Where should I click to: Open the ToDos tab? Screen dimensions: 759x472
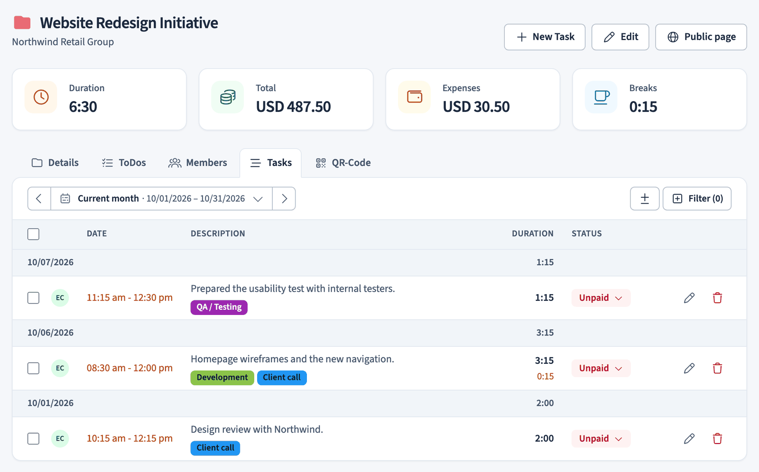[124, 163]
